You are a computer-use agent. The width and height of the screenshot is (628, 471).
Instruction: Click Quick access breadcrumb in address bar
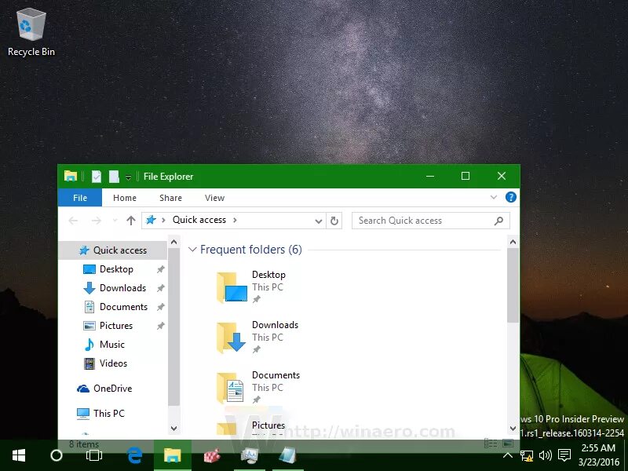[199, 220]
